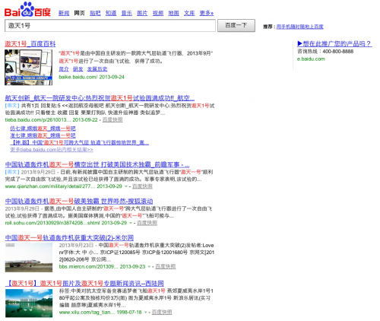380x321 pixels.
Task: Open the 发展历史 sublink
Action: (x=97, y=69)
